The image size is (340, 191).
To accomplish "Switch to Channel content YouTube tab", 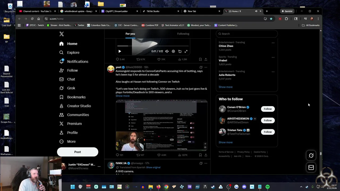I will click(37, 11).
